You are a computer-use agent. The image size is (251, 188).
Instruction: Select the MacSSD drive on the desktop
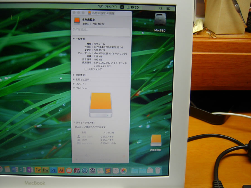(160, 19)
